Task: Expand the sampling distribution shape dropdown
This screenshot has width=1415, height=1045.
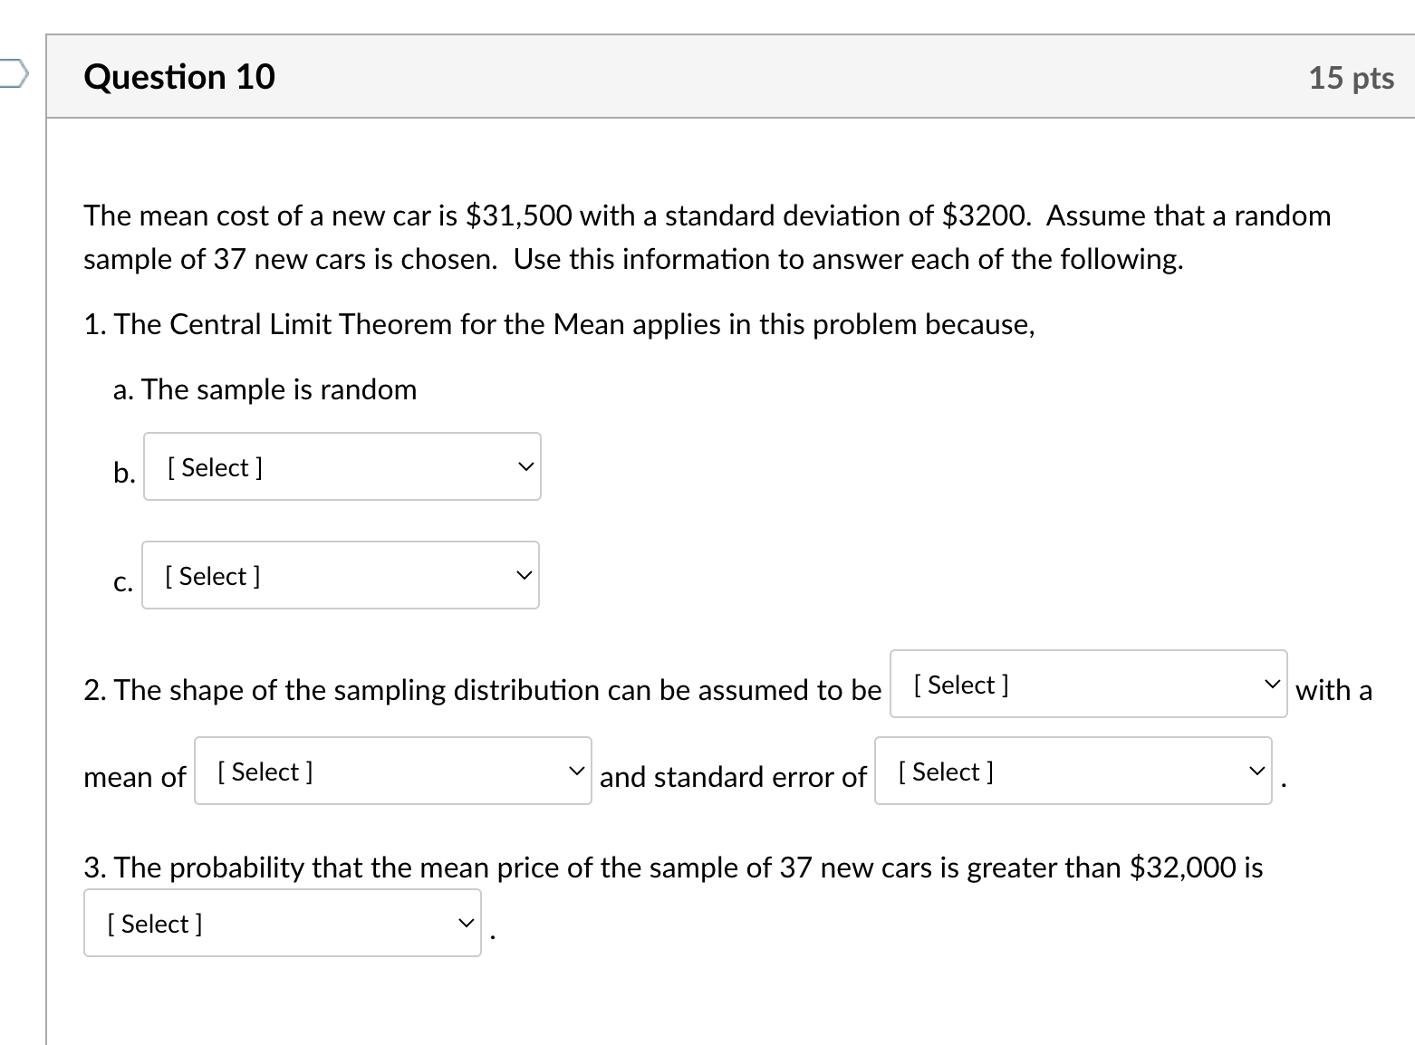Action: tap(1087, 685)
